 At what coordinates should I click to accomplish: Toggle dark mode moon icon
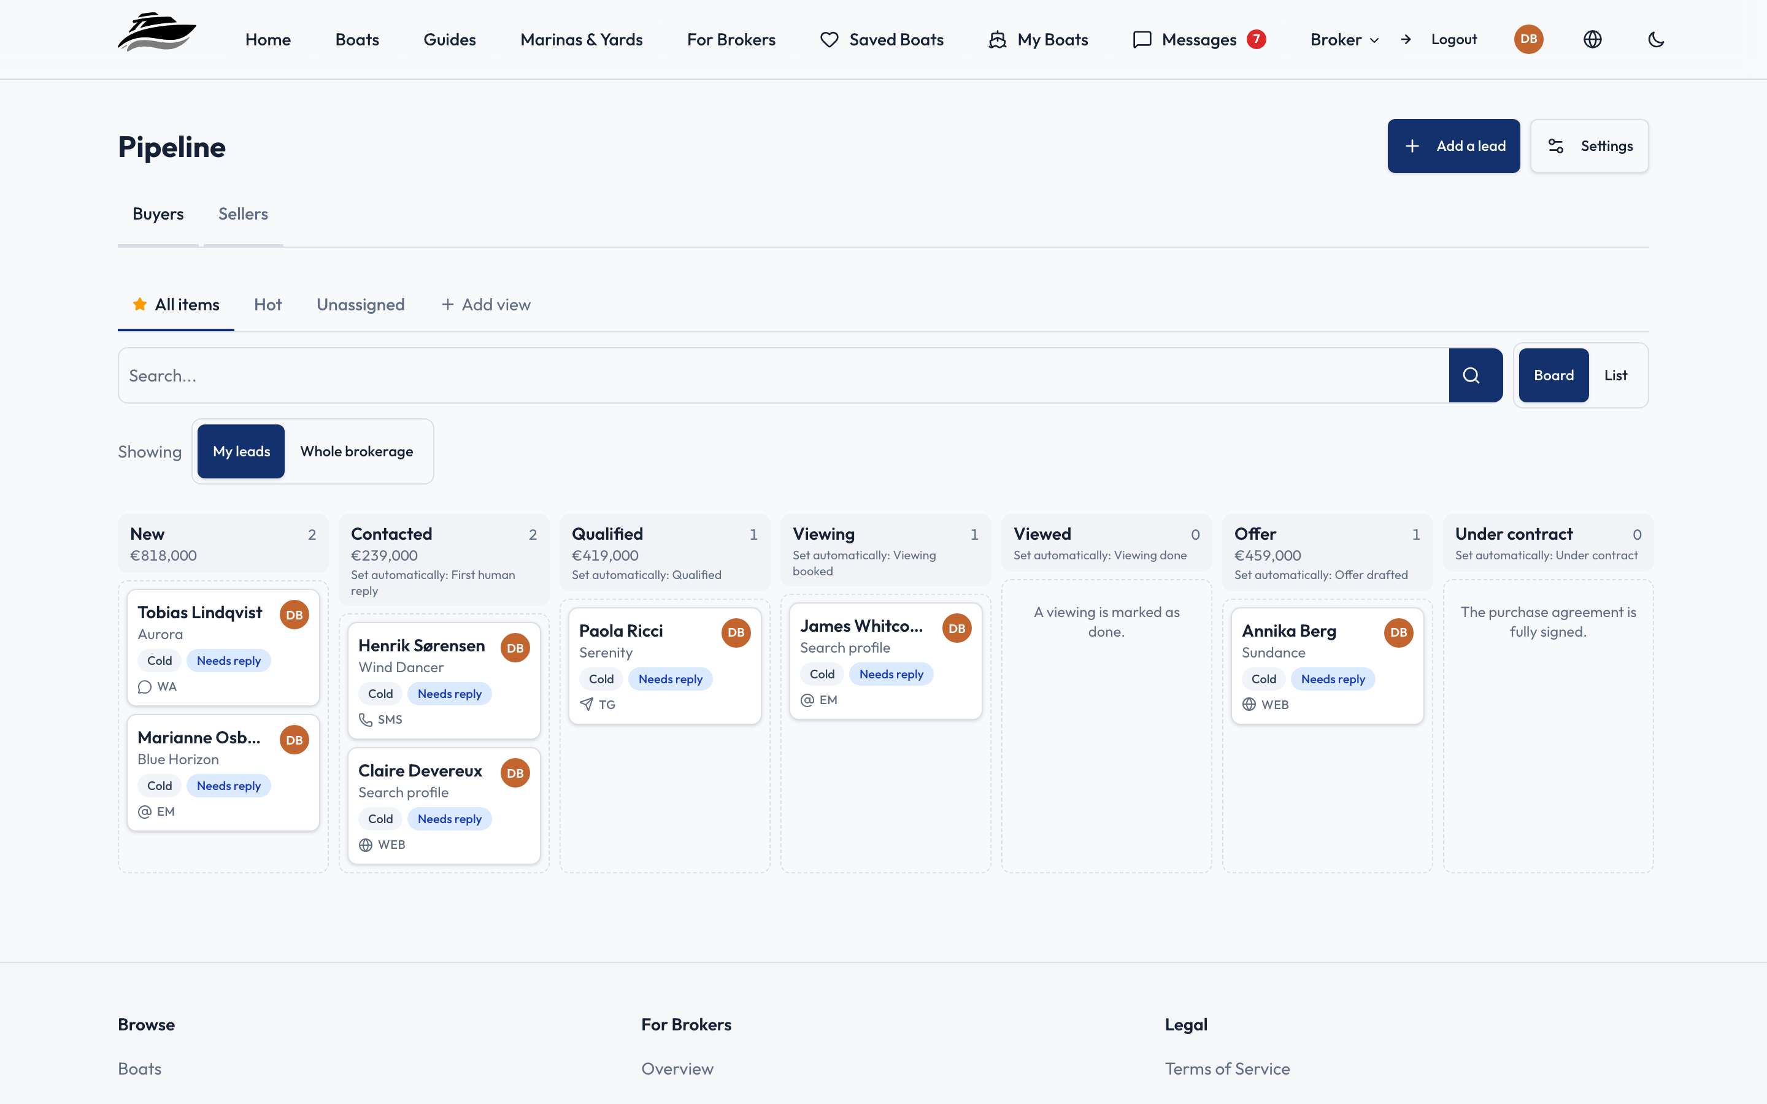point(1656,39)
